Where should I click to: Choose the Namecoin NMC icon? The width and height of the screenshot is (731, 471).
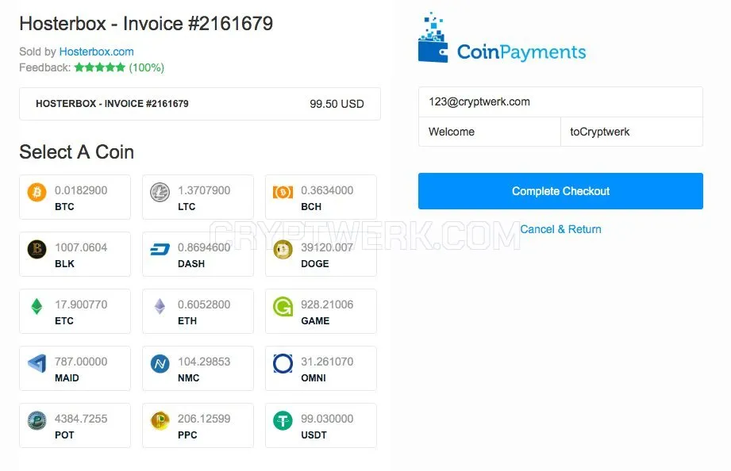click(160, 363)
